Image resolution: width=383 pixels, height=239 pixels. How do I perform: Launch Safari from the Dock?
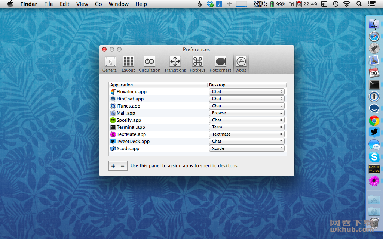374,37
